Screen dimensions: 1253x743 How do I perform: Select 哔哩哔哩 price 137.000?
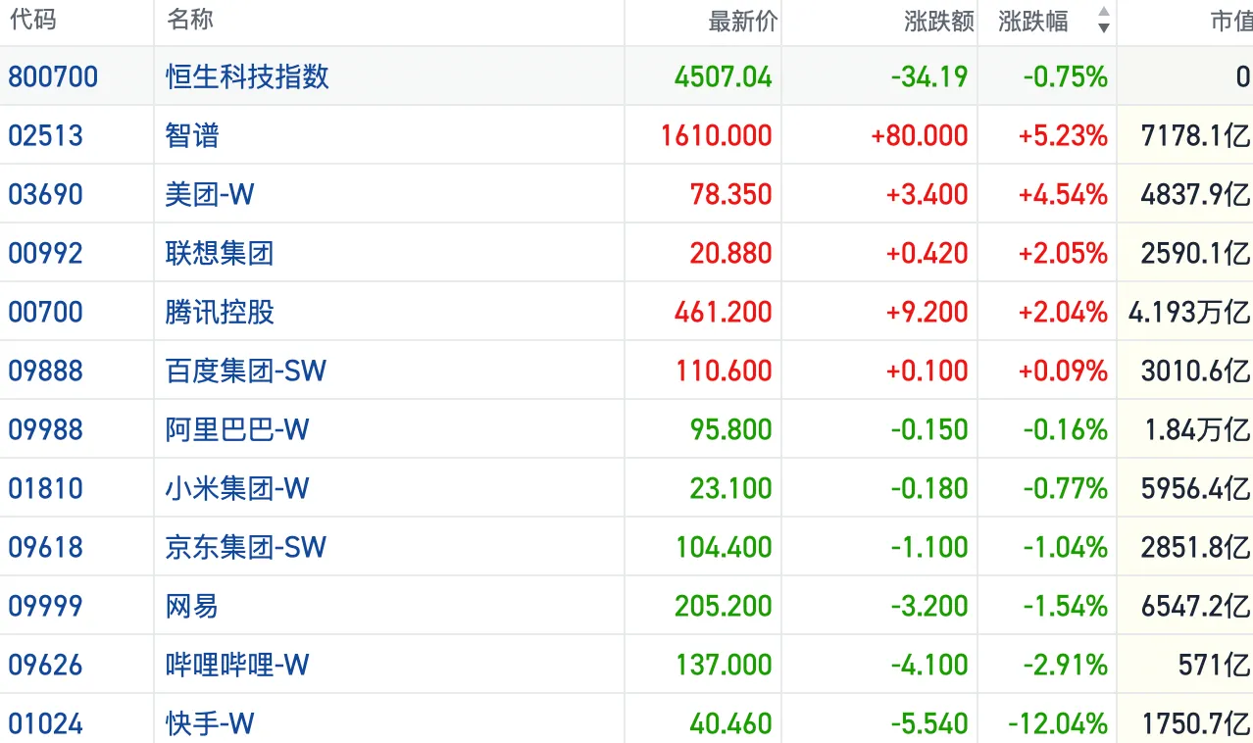(x=724, y=665)
